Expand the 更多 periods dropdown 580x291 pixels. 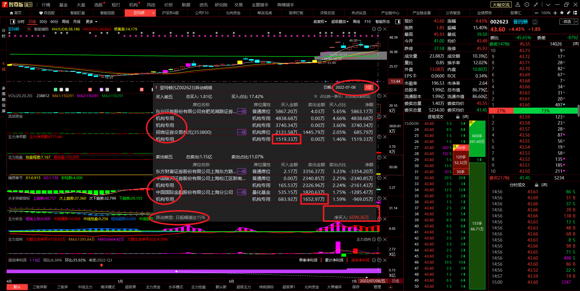coord(92,22)
